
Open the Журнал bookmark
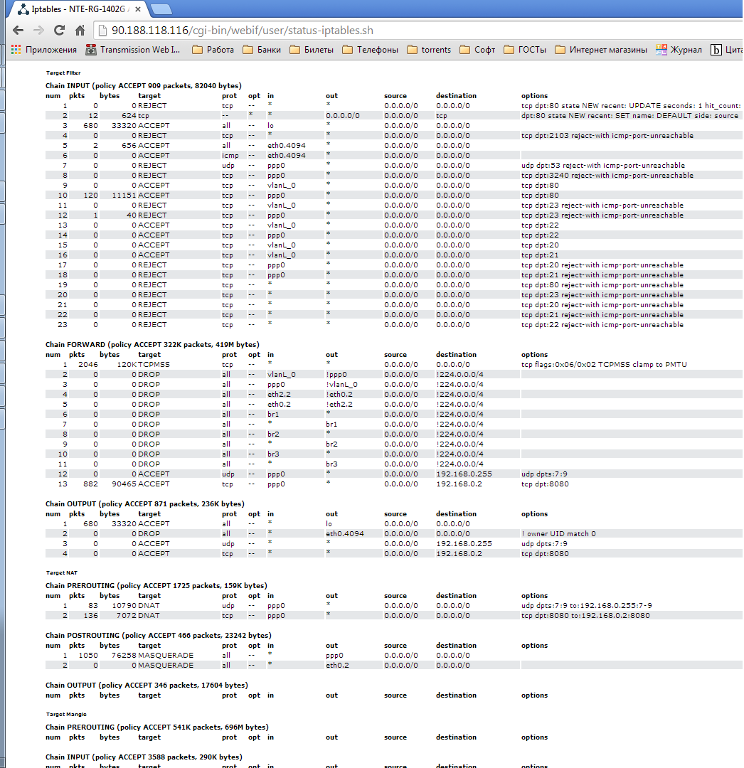679,50
